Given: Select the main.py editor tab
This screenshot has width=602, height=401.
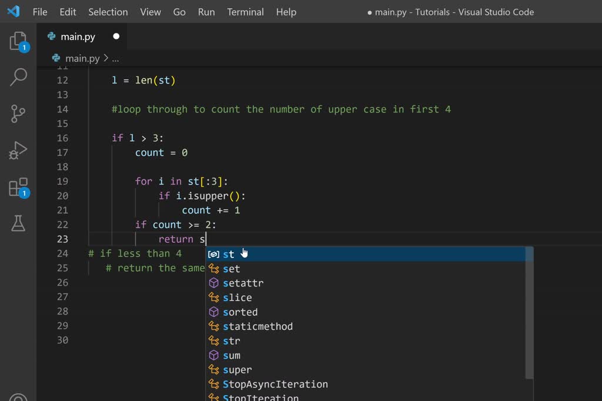Looking at the screenshot, I should click(82, 36).
